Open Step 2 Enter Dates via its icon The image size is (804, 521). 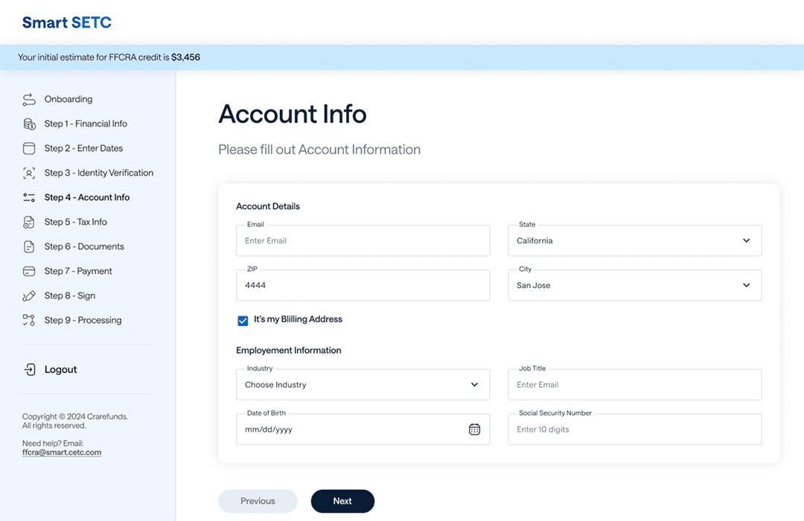pos(28,147)
